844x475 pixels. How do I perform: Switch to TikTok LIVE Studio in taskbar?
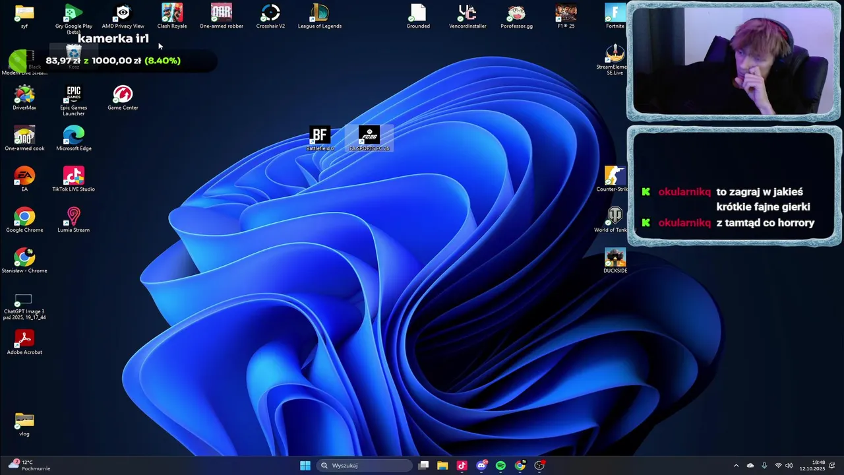tap(462, 466)
